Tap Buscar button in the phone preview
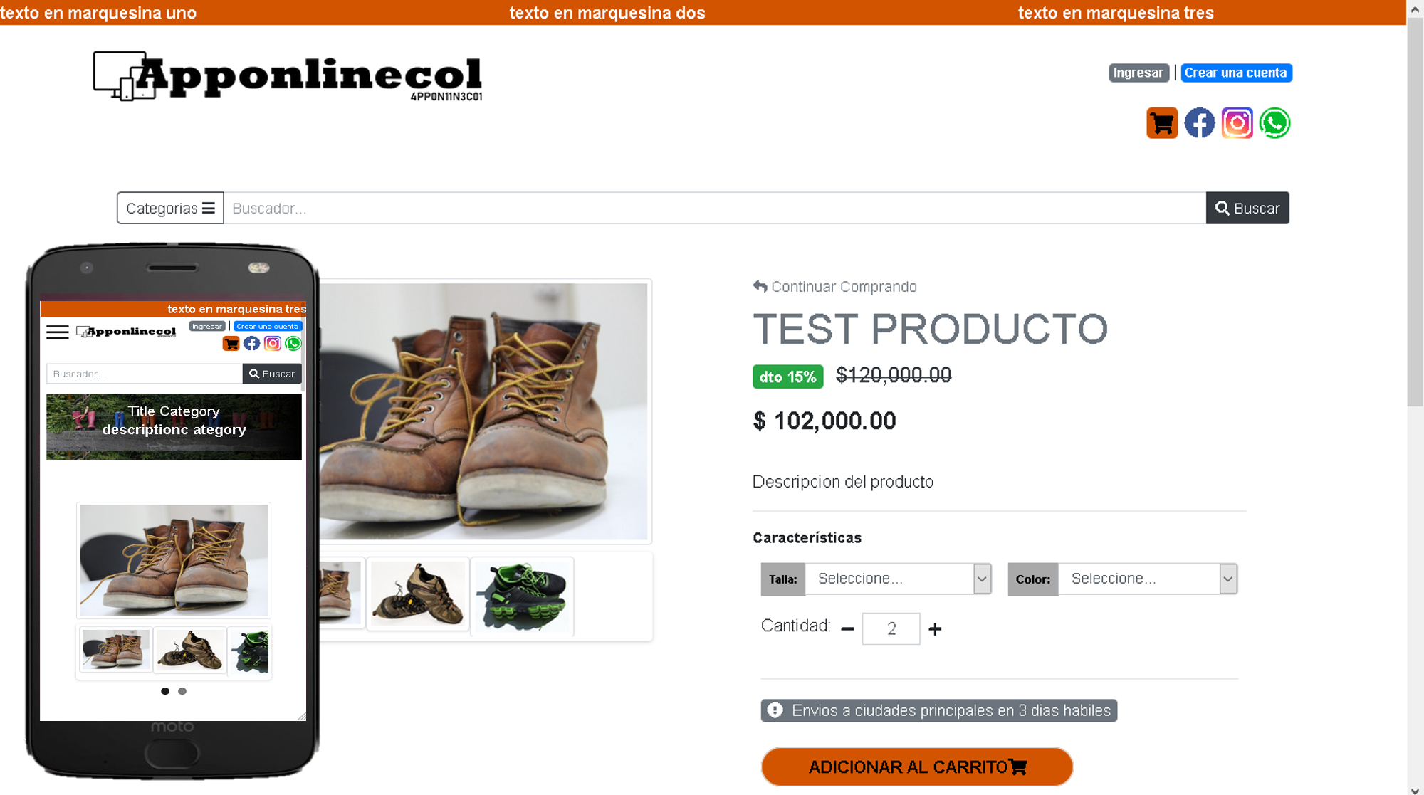Screen dimensions: 1424x795 tap(272, 374)
